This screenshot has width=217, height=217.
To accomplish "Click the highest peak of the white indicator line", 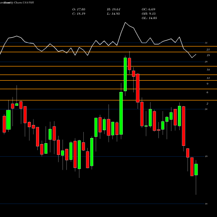I will (x=125, y=23).
